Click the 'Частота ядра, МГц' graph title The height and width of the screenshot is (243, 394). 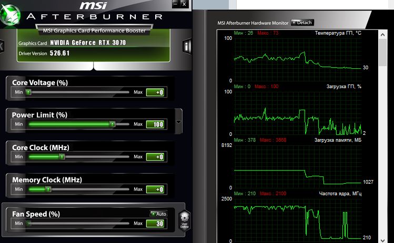click(x=340, y=194)
